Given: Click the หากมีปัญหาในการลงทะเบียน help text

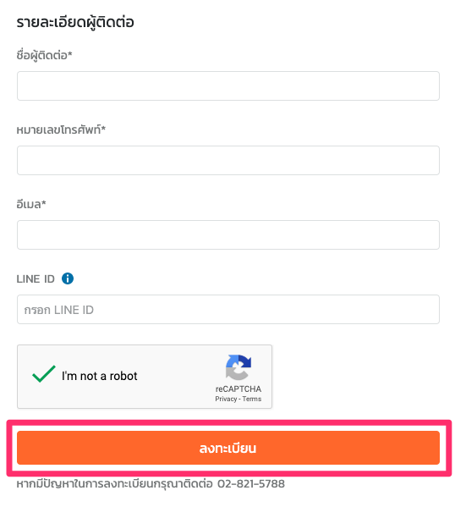Looking at the screenshot, I should [115, 483].
